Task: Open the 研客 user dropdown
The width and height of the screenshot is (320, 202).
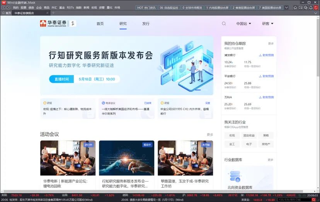Action: [267, 24]
